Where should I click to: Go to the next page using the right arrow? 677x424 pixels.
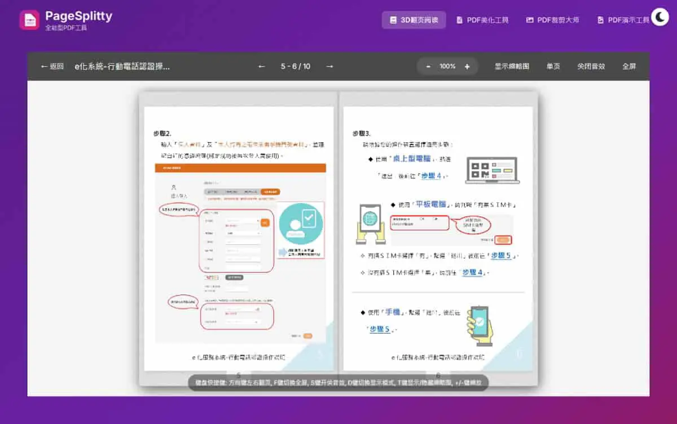pos(329,66)
